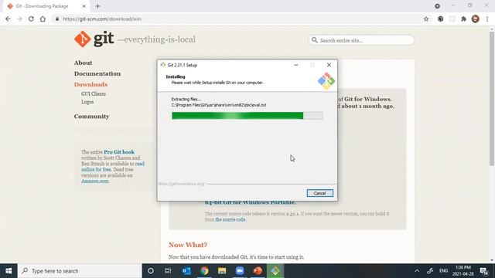This screenshot has height=278, width=495.
Task: Cancel the Git setup installation
Action: coord(319,193)
